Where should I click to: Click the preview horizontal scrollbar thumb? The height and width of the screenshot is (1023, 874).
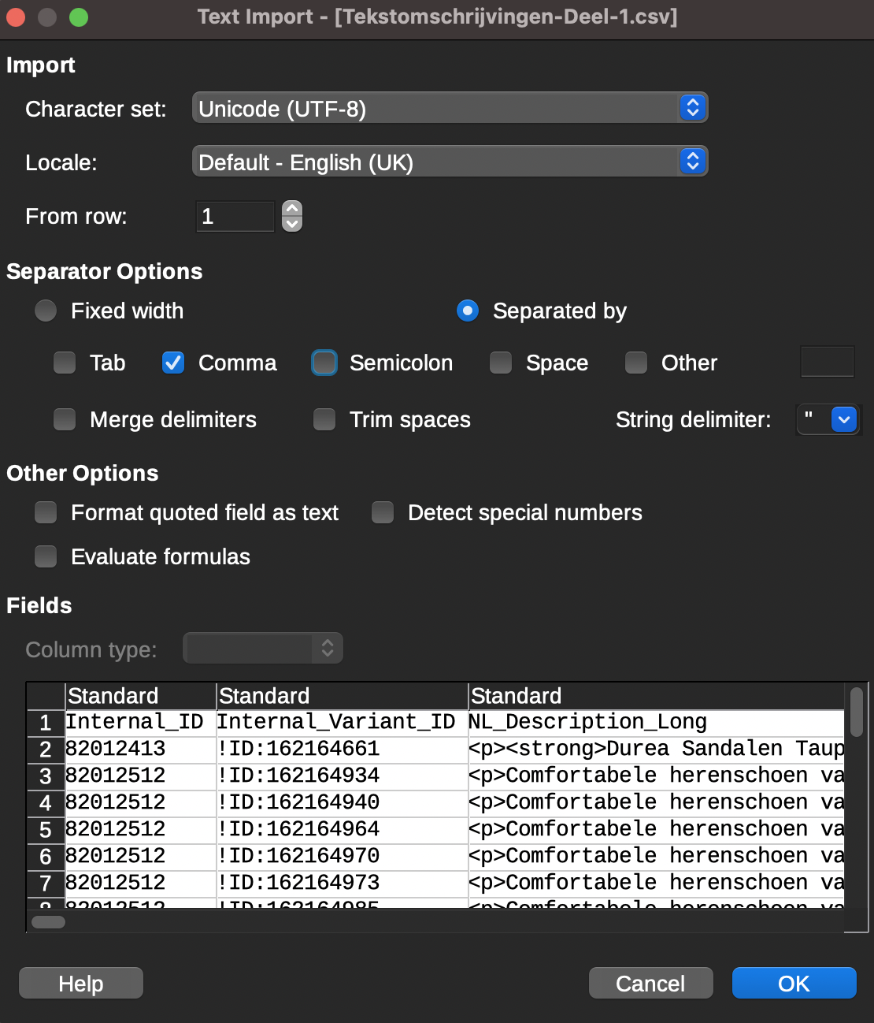49,922
